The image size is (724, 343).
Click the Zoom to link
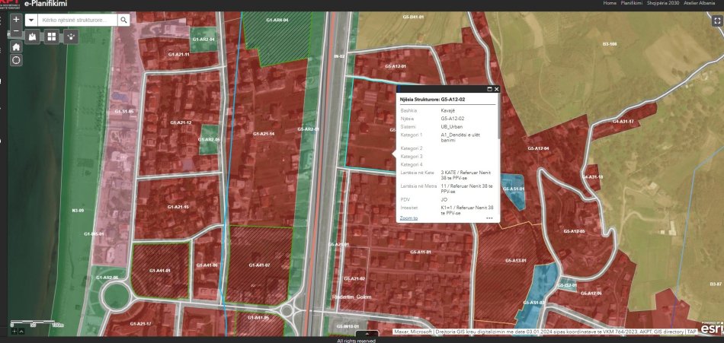pos(408,218)
